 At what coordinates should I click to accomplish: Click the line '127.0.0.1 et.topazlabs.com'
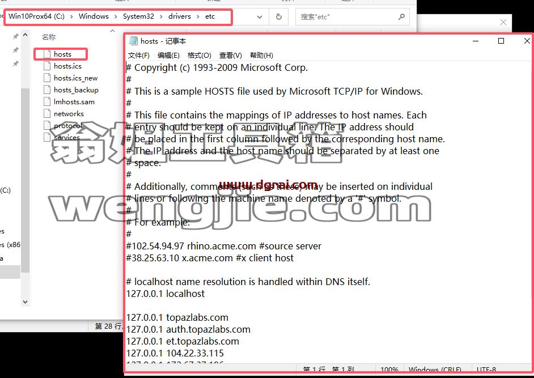tap(183, 341)
